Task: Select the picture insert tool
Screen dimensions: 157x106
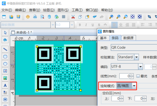Action: point(5,78)
